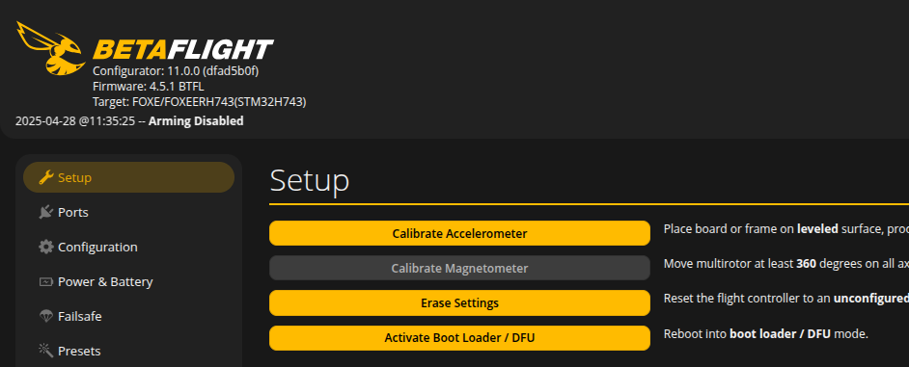Image resolution: width=909 pixels, height=367 pixels.
Task: Click the magic wand icon for Presets
Action: click(45, 351)
